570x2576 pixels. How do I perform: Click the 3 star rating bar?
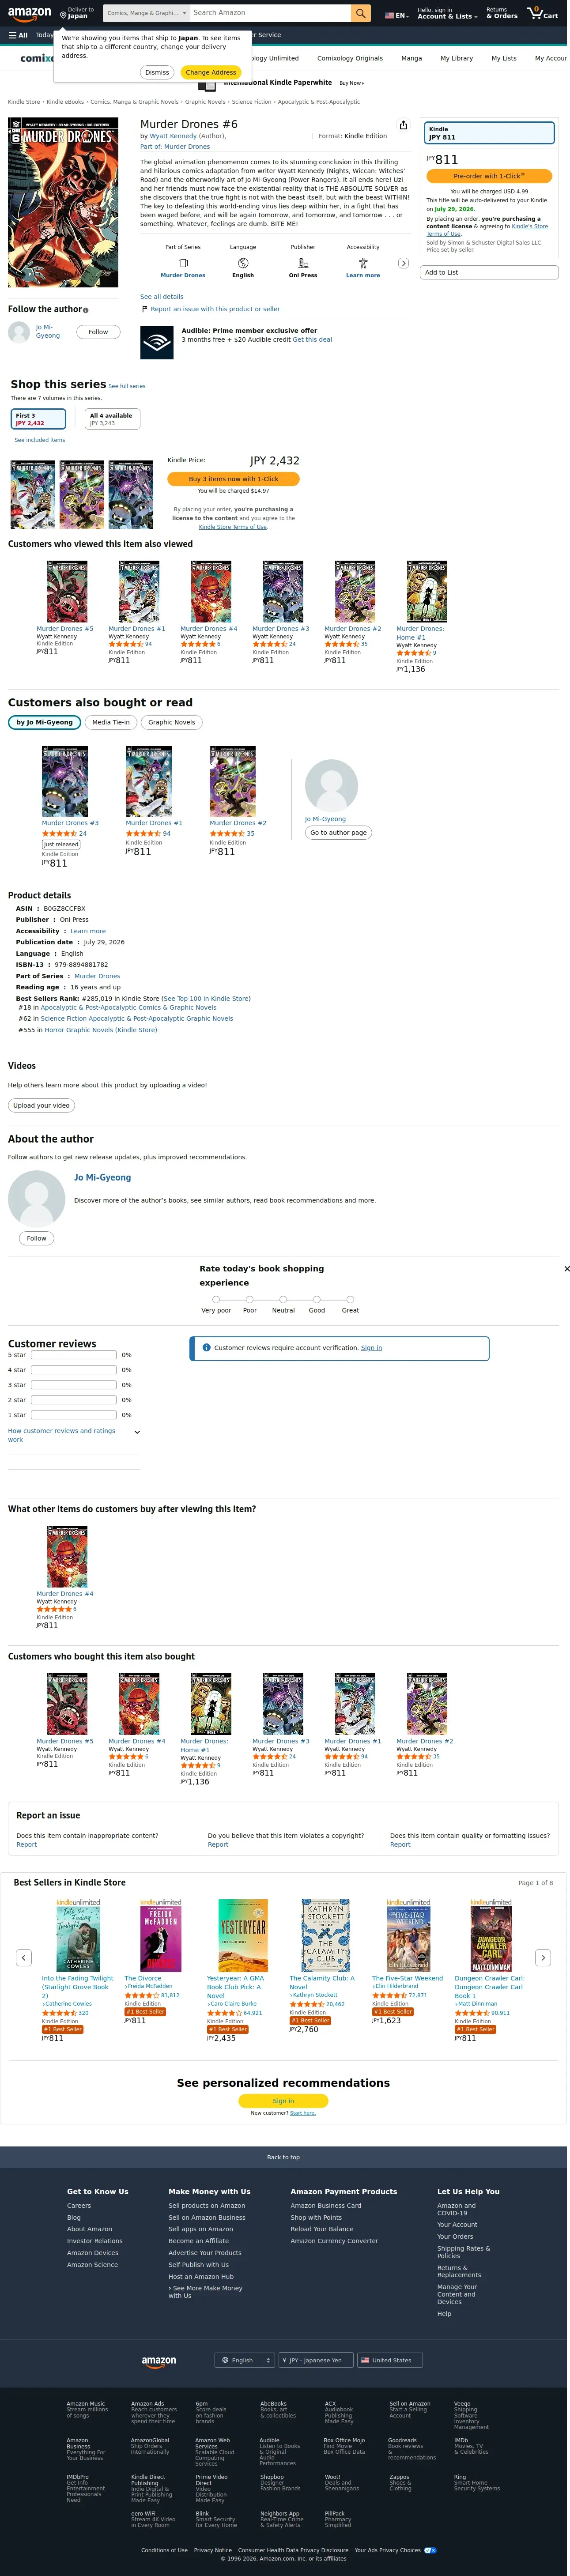pos(74,1385)
